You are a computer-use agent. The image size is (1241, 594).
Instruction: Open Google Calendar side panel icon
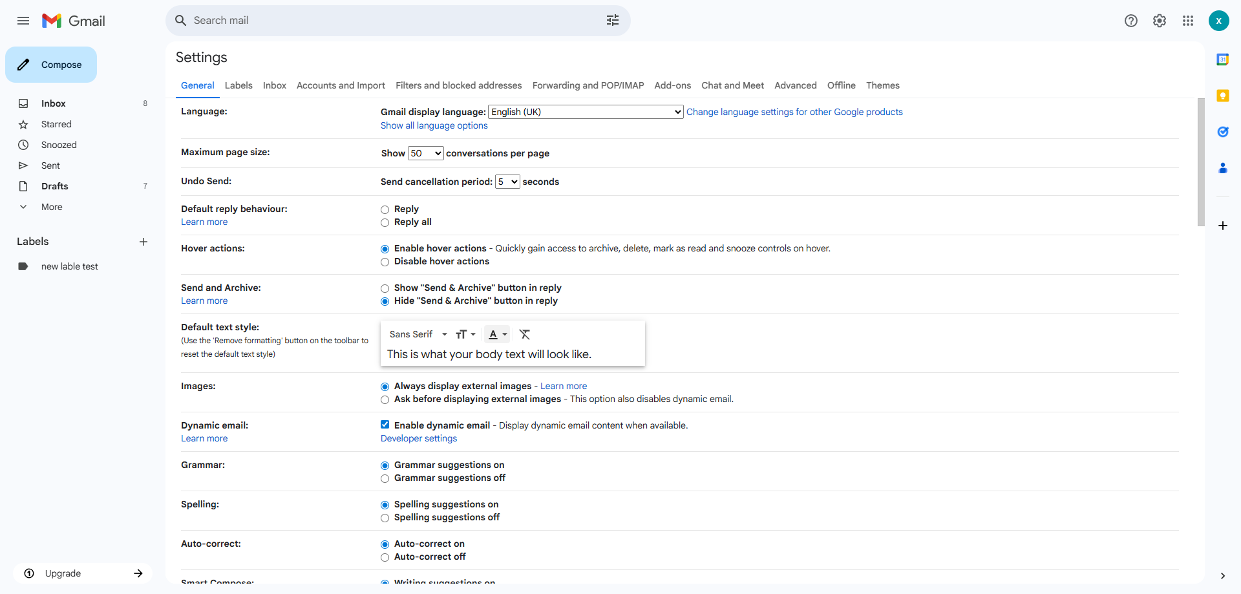[x=1223, y=59]
